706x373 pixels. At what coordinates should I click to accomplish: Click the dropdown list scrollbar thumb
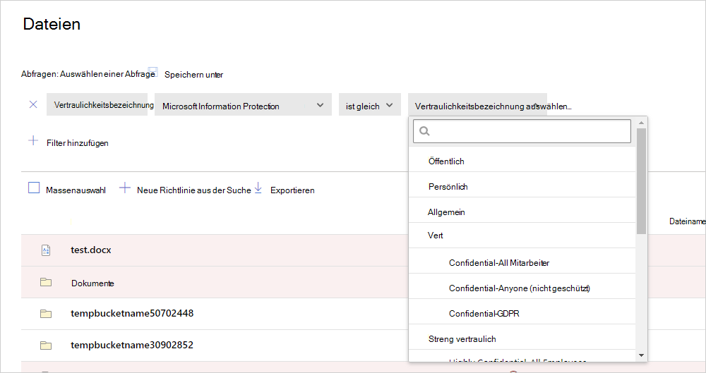click(x=641, y=181)
